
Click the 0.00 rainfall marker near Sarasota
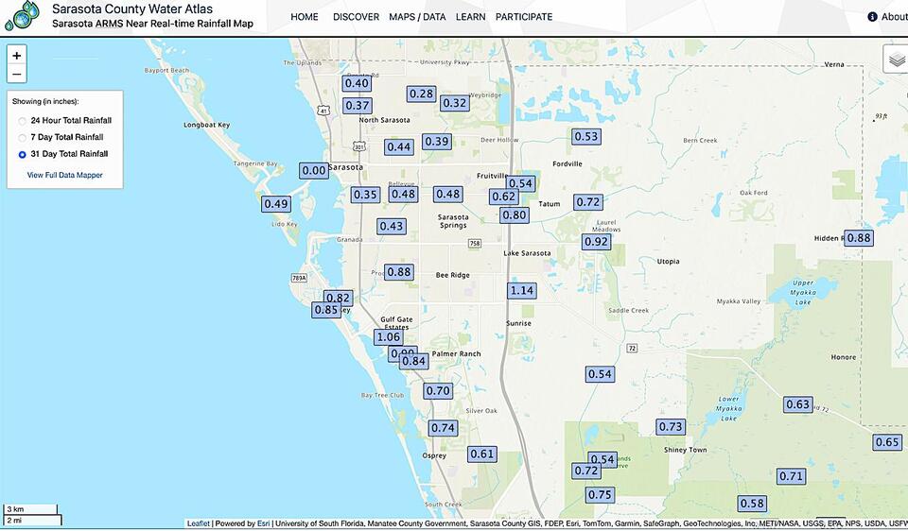314,170
